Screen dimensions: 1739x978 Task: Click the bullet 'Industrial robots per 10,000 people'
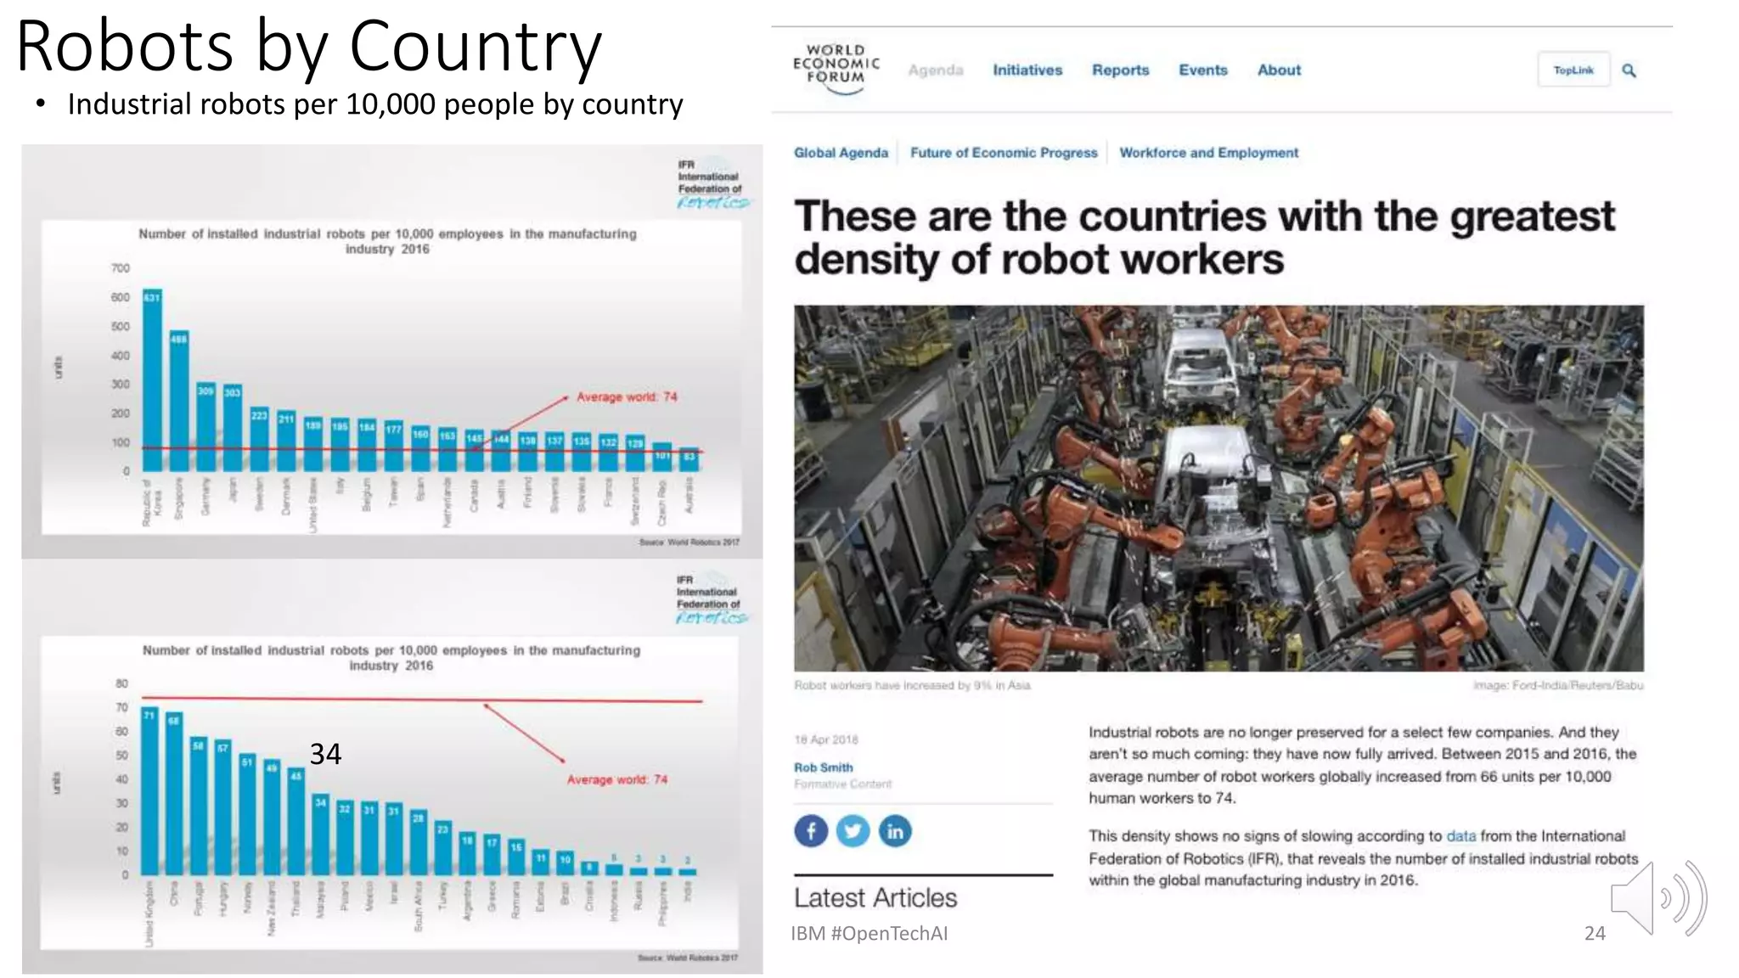[x=375, y=104]
